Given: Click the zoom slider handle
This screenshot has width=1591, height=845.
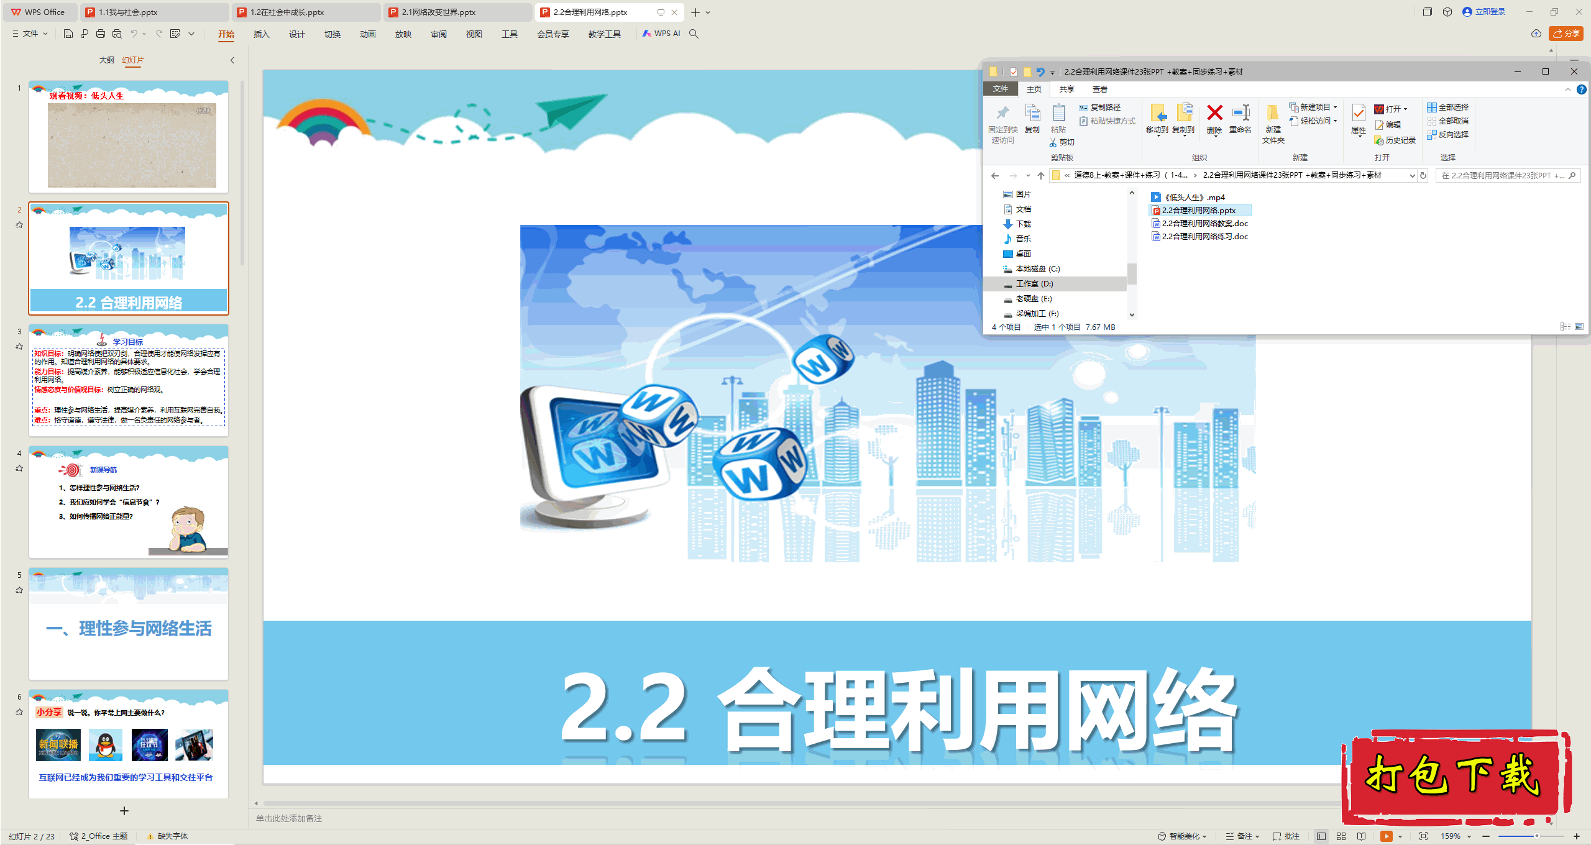Looking at the screenshot, I should coord(1536,836).
